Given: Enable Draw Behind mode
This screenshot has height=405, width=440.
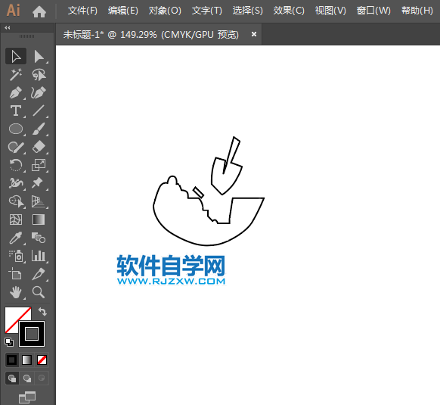Looking at the screenshot, I should pos(27,379).
